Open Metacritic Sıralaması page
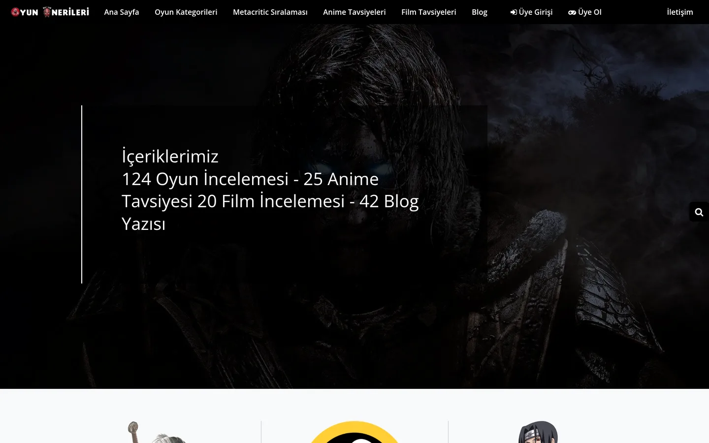709x443 pixels. 270,12
